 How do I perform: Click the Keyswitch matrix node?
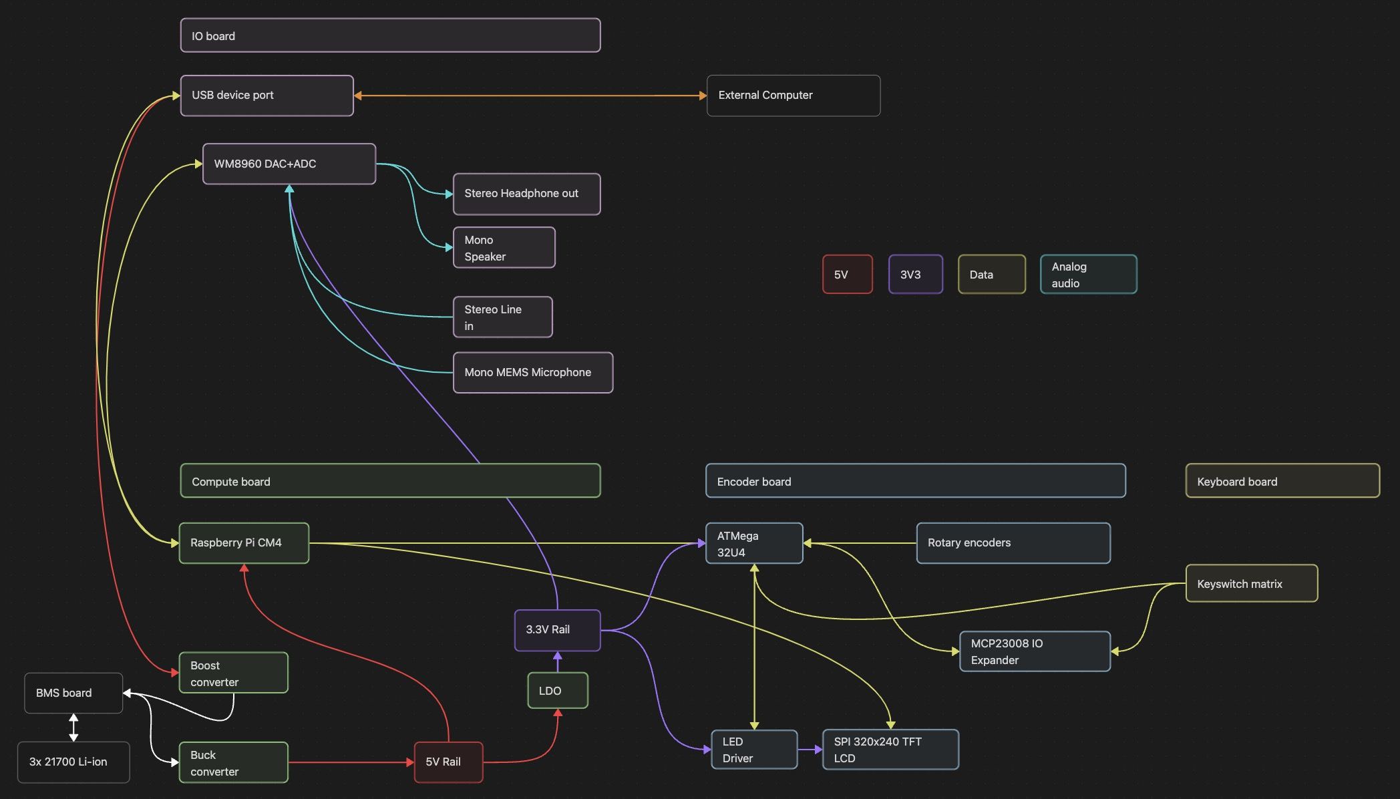coord(1251,584)
